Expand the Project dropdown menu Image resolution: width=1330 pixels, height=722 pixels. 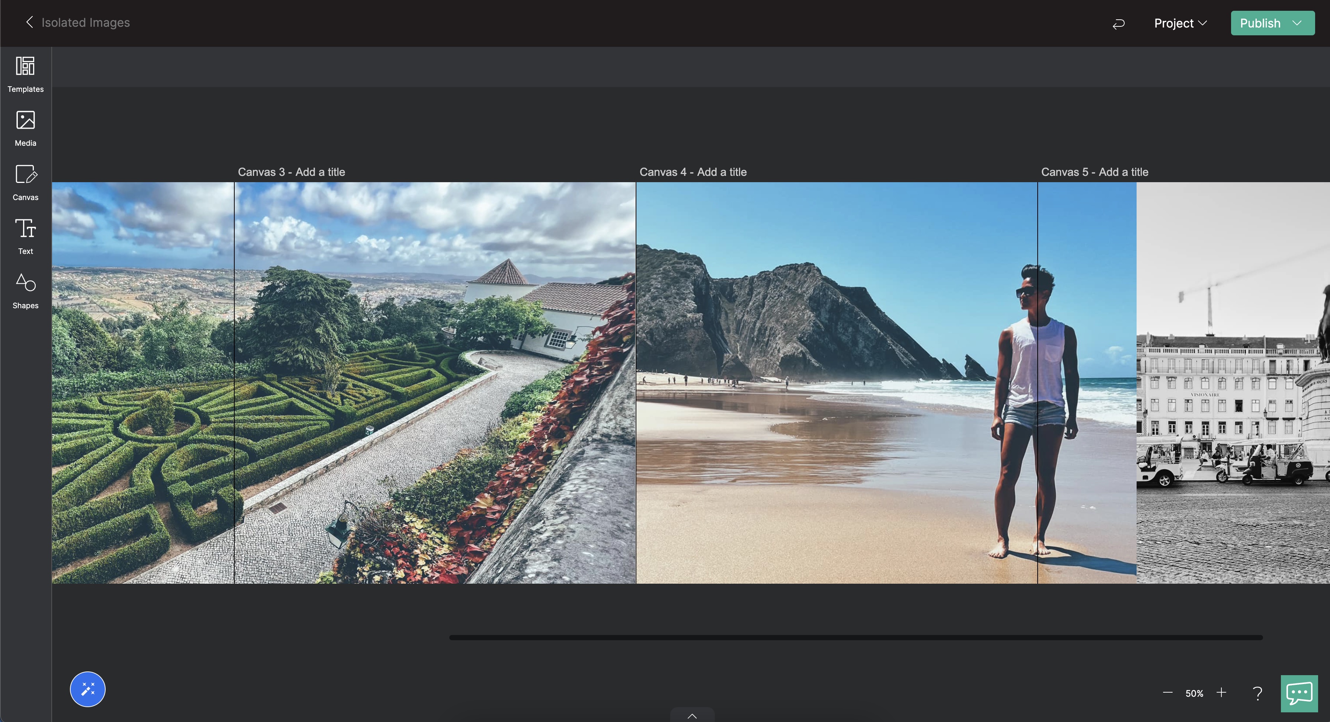pos(1180,23)
